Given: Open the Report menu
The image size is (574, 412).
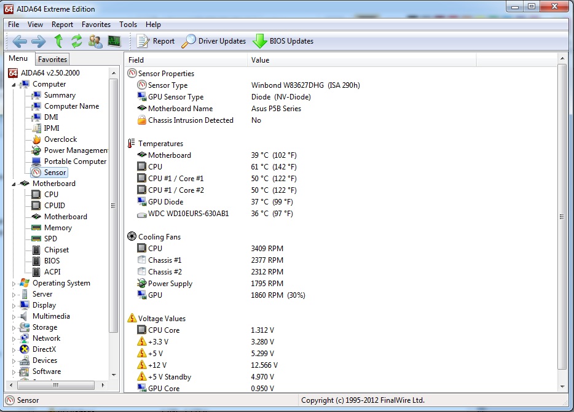Looking at the screenshot, I should click(x=62, y=25).
